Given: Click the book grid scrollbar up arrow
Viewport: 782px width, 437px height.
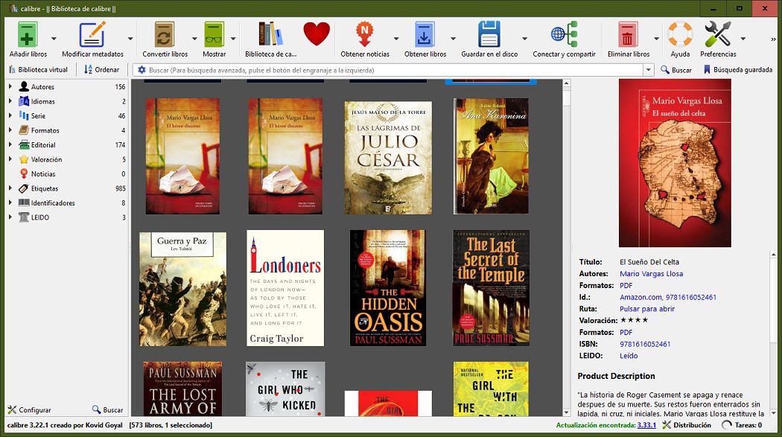Looking at the screenshot, I should click(x=566, y=83).
